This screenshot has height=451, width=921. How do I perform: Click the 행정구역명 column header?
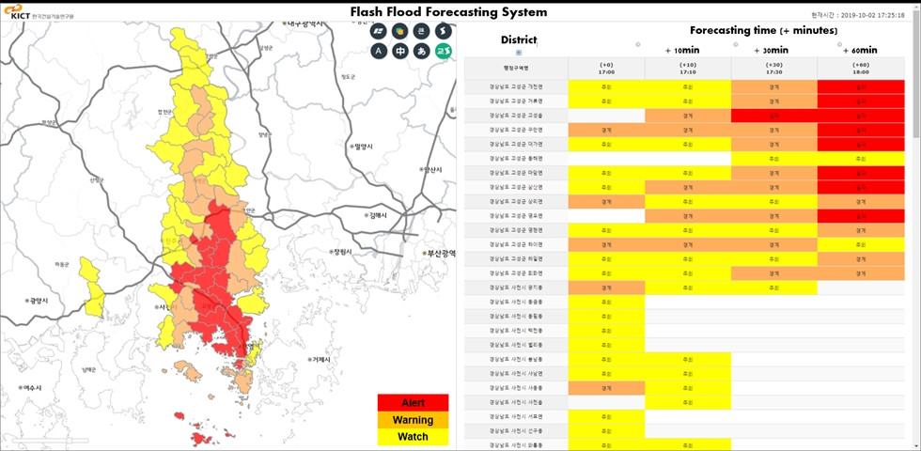click(516, 68)
